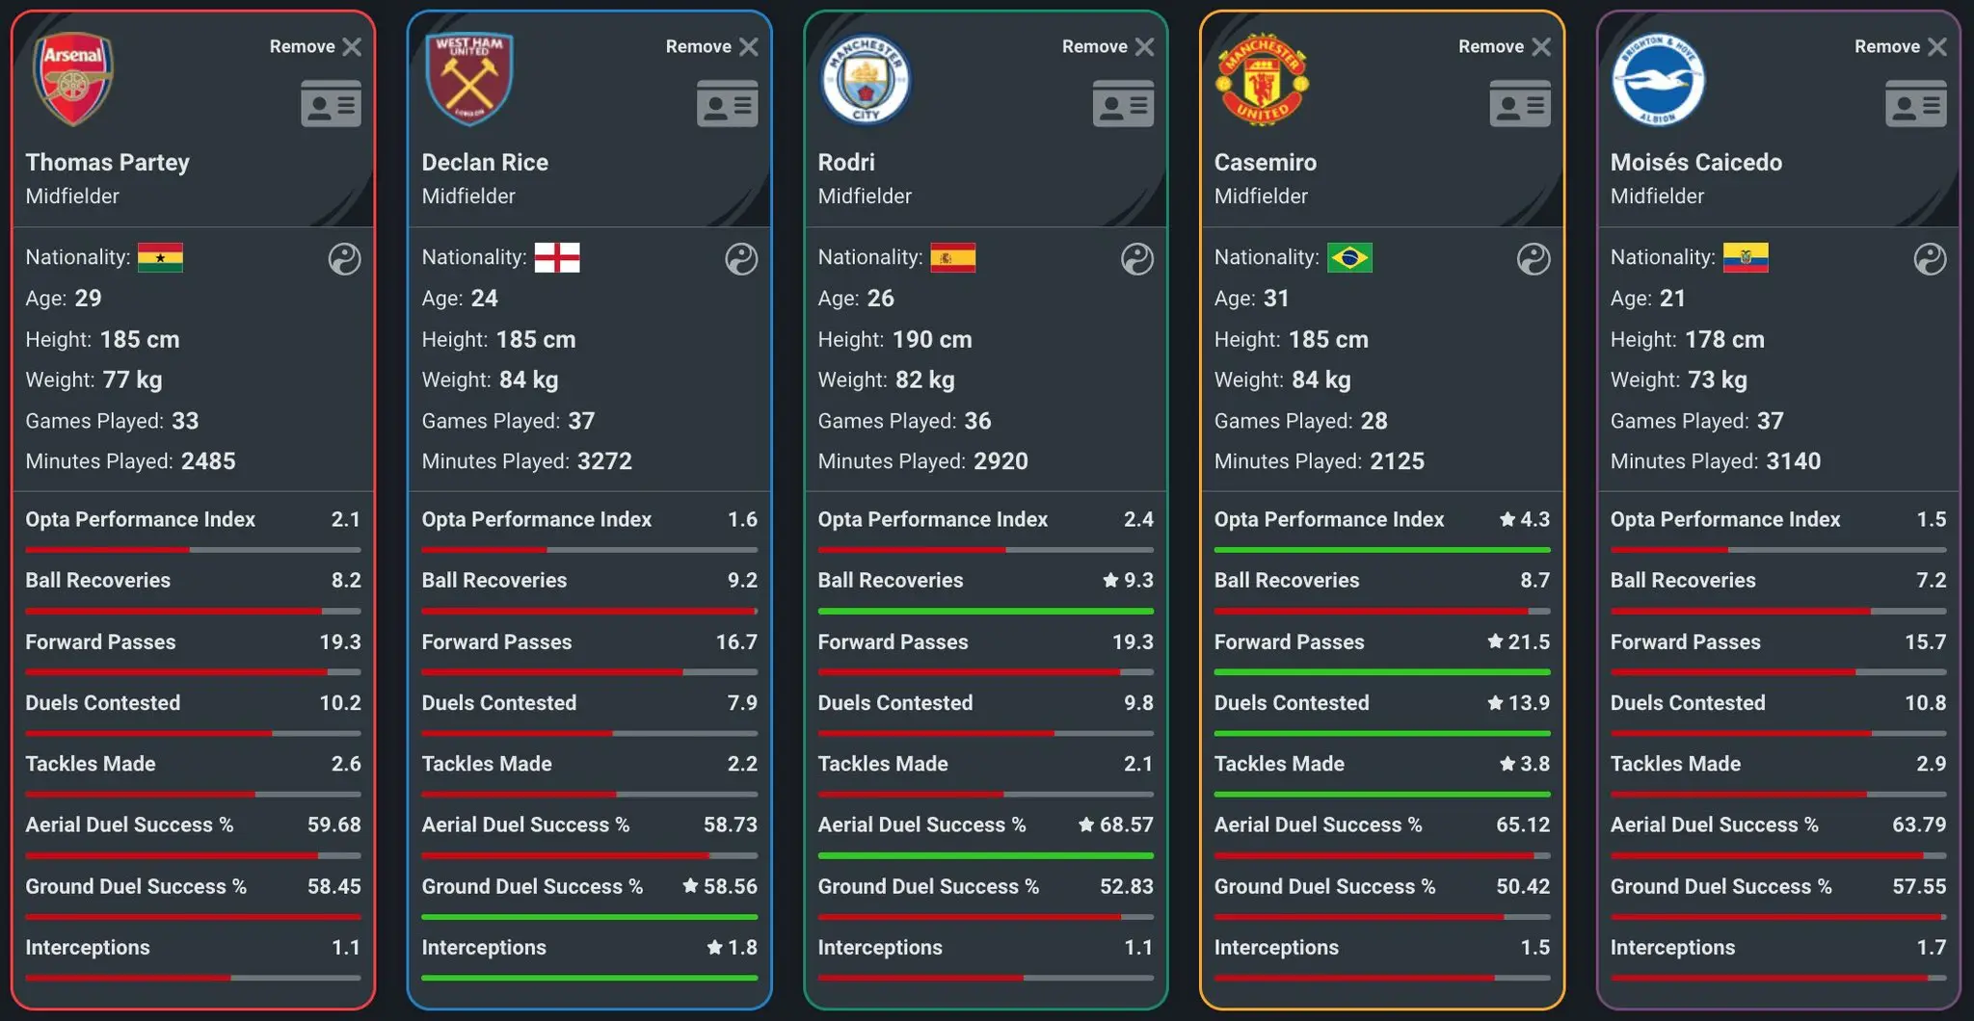Screen dimensions: 1974x1021
Task: Open Moisés Caicedo's profile card icon
Action: pyautogui.click(x=1915, y=104)
